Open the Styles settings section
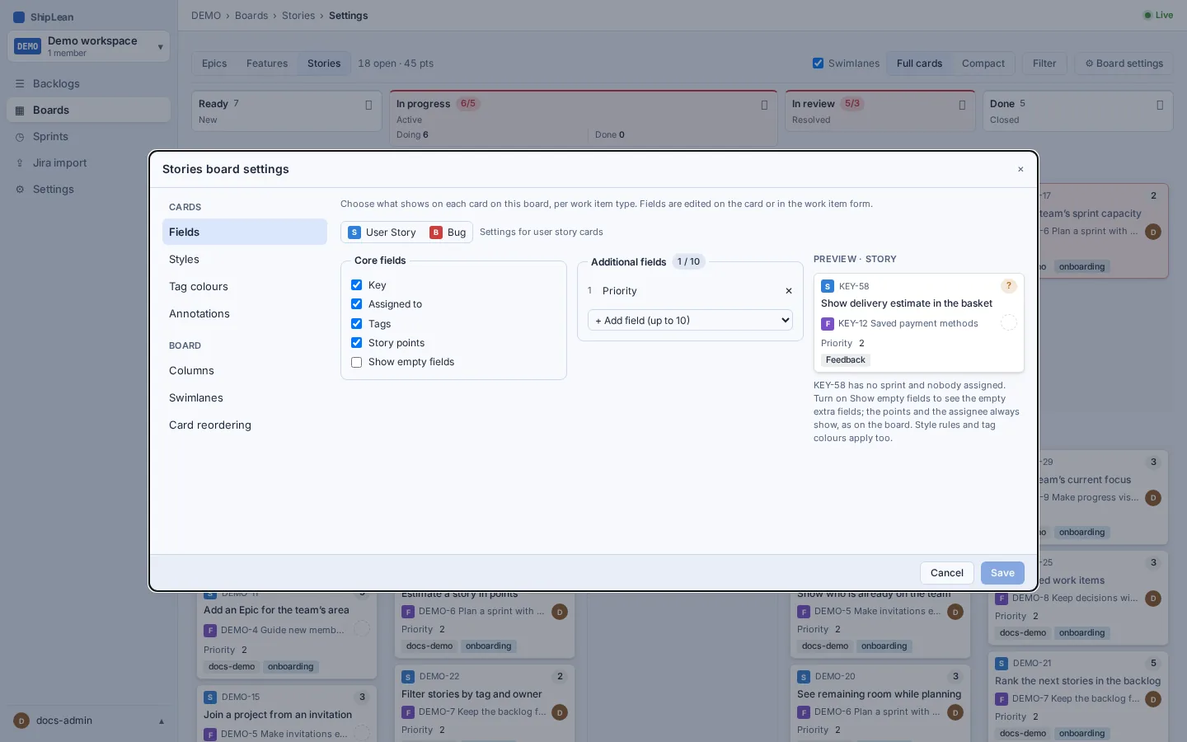 pyautogui.click(x=245, y=260)
